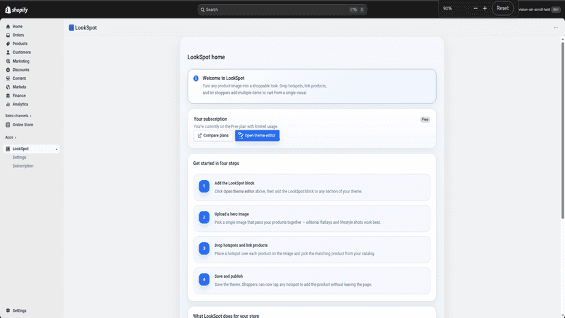Click the Shopify logo

[x=16, y=10]
